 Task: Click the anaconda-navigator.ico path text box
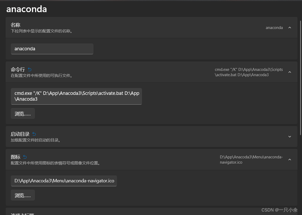click(64, 181)
